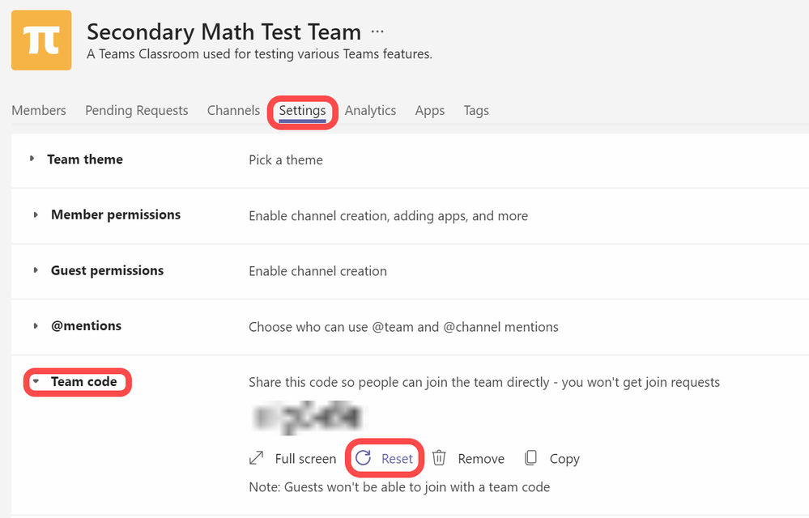Select the Settings tab
Screen dimensions: 809x518
(x=302, y=111)
